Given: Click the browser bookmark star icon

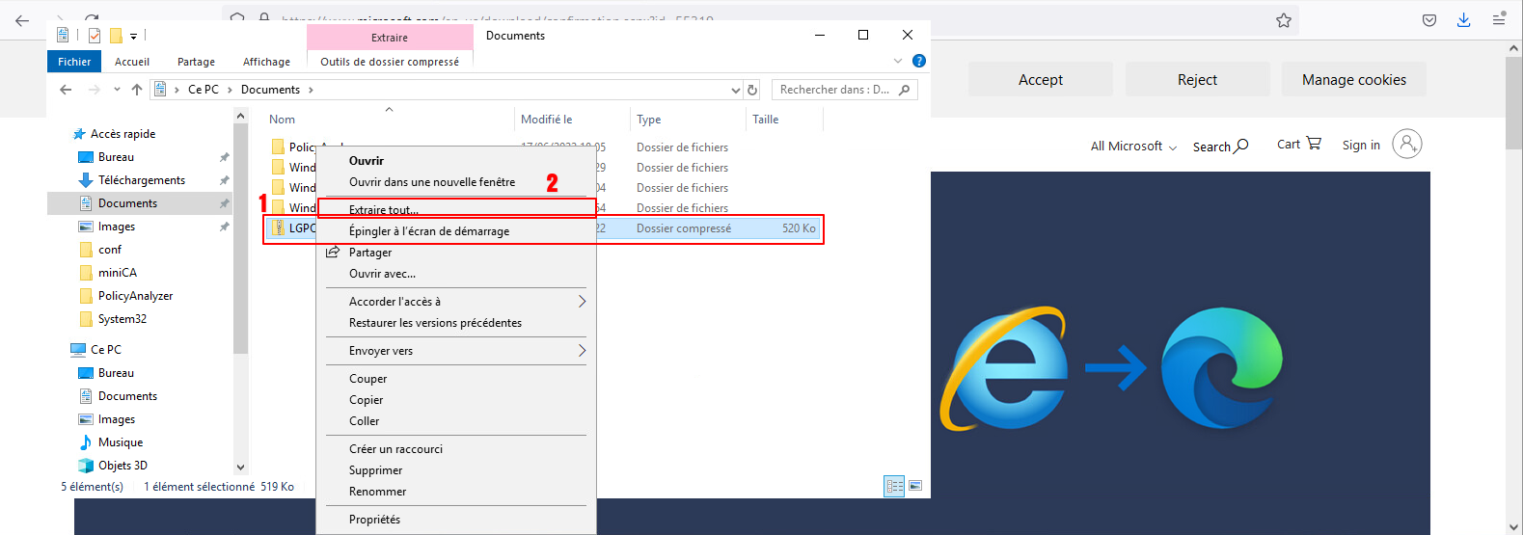Looking at the screenshot, I should click(1283, 20).
